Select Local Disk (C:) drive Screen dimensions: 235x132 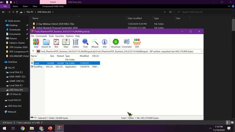tap(16, 72)
